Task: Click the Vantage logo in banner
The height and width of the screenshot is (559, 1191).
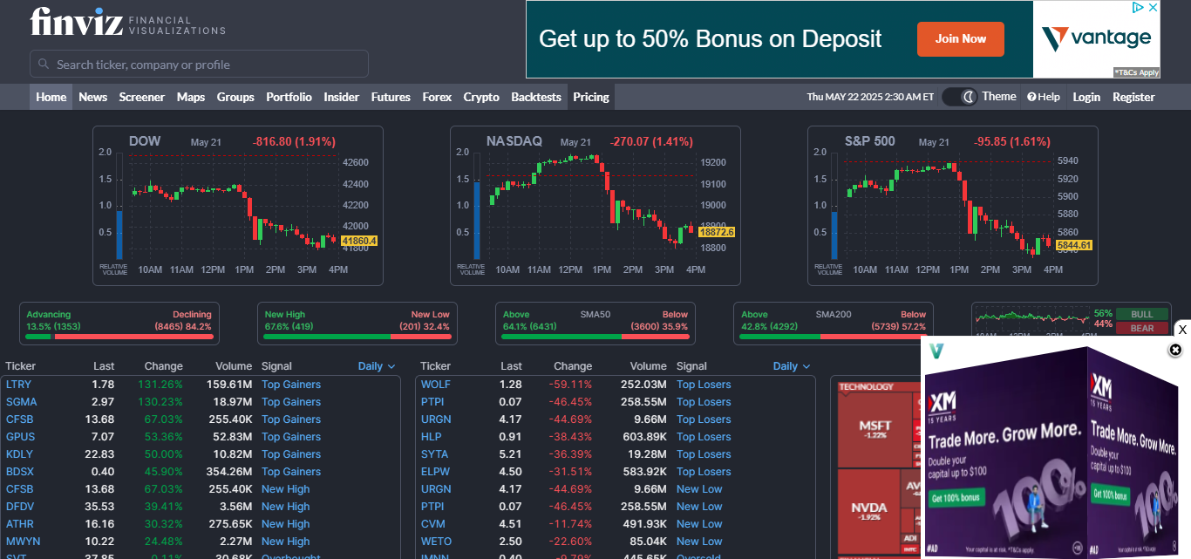Action: click(1096, 38)
